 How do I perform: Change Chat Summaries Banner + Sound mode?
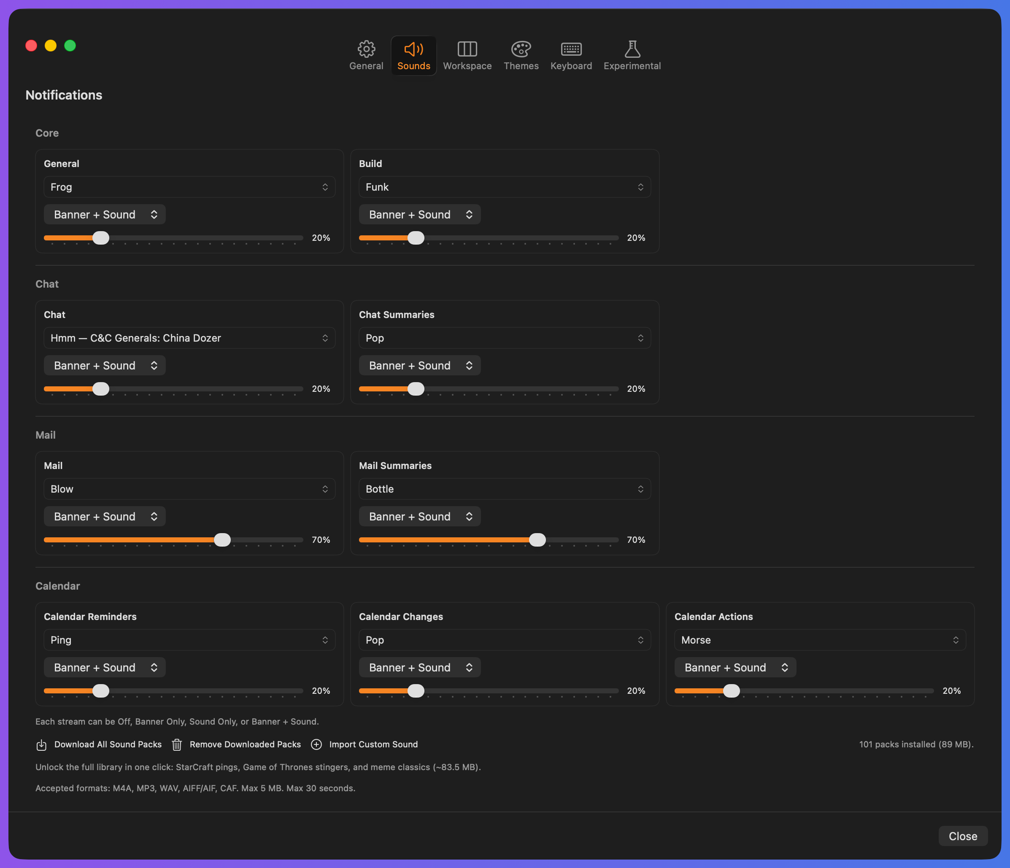click(x=420, y=366)
